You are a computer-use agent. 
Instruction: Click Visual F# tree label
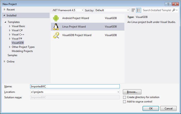(17, 39)
